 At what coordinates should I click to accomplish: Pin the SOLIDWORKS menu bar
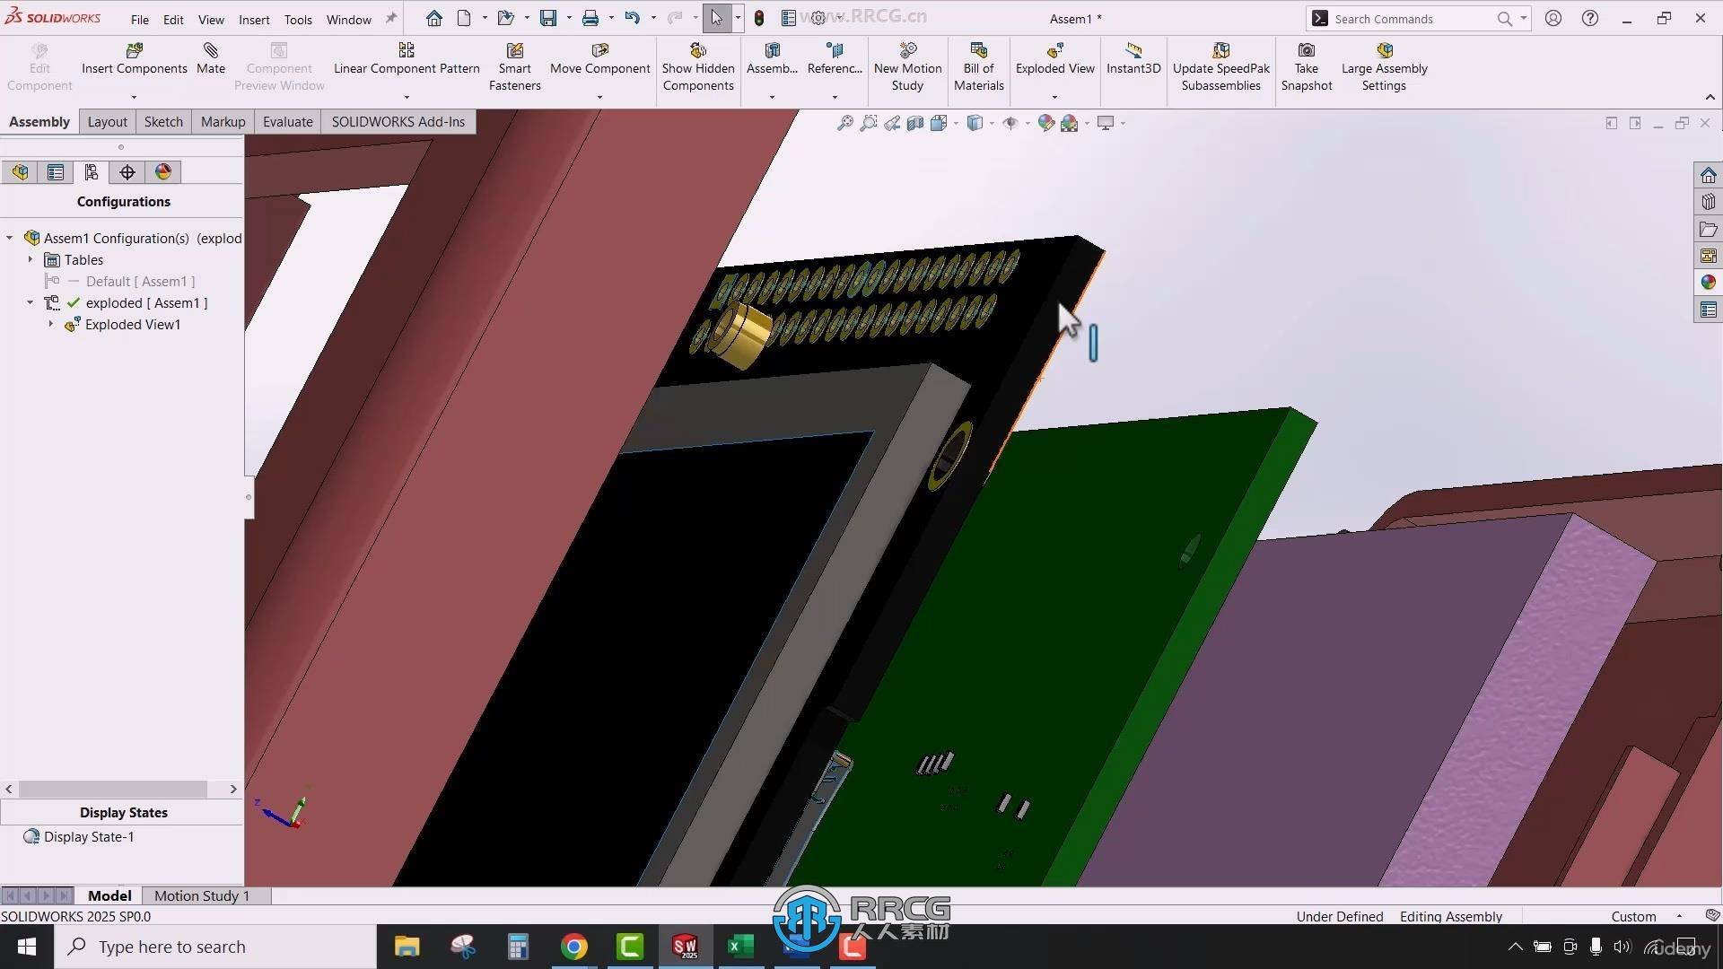coord(391,19)
